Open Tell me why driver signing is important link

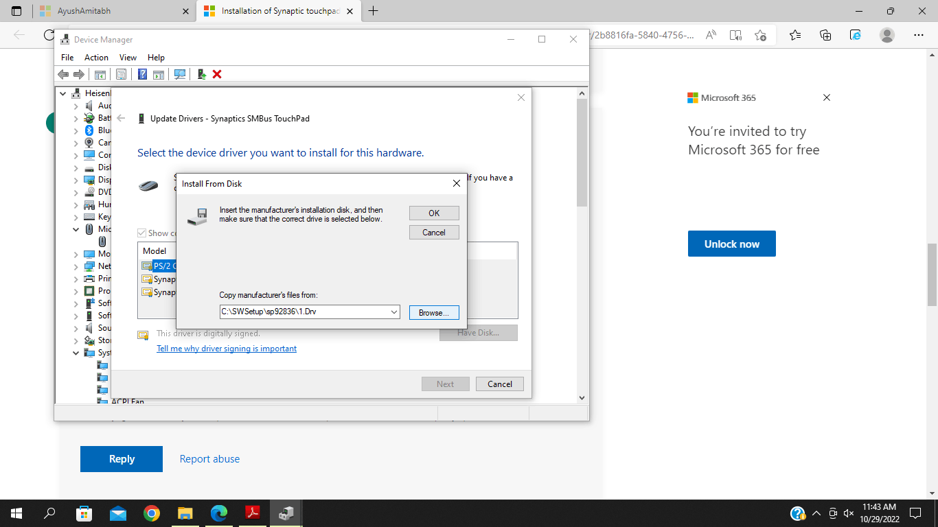coord(227,349)
